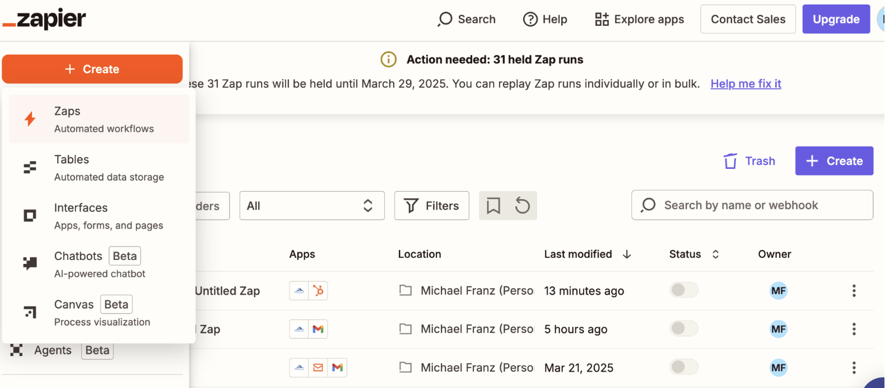
Task: Click folder location in 13 minutes ago row
Action: pyautogui.click(x=467, y=291)
